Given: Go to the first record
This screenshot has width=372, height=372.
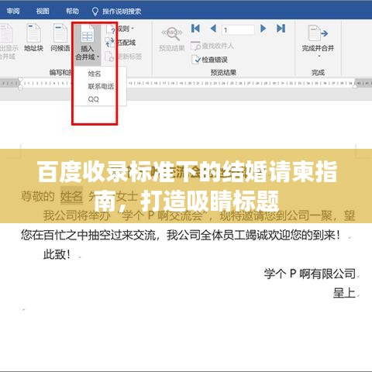Looking at the screenshot, I should [195, 29].
